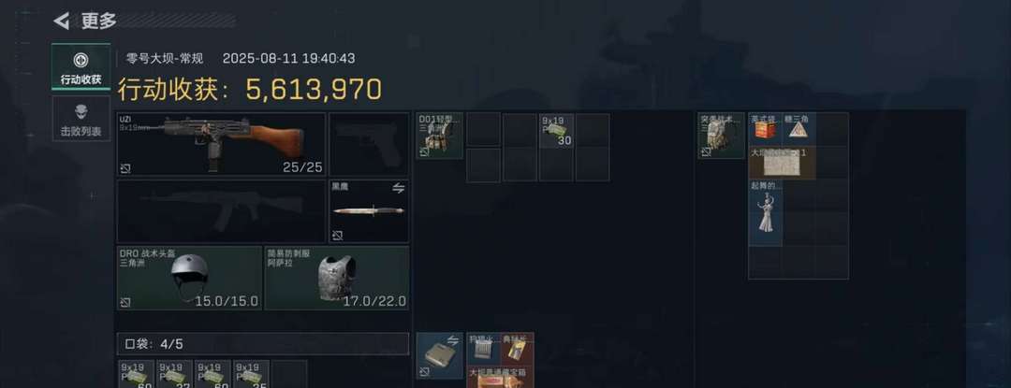The image size is (1011, 388).
Task: Click the 黑鹰 knife icon
Action: (x=369, y=210)
